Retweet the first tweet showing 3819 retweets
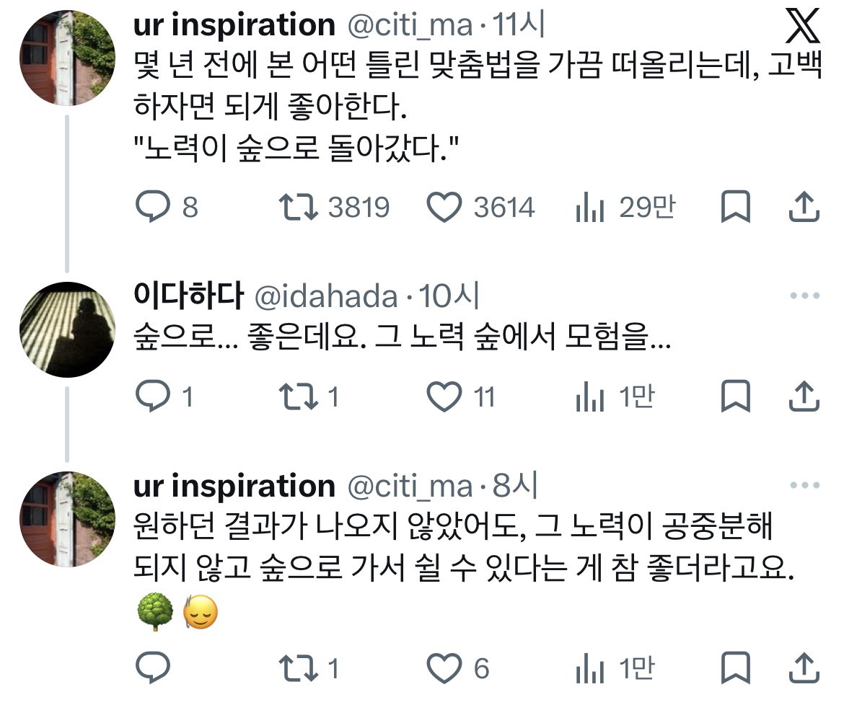This screenshot has width=844, height=710. click(298, 208)
